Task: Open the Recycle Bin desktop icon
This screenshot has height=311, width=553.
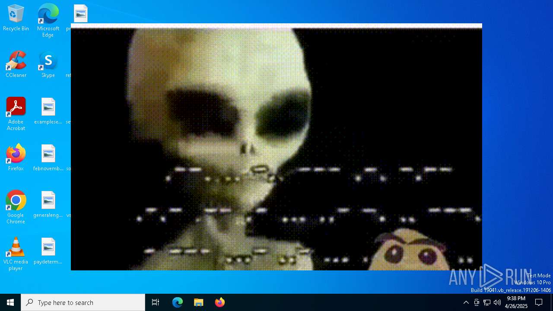Action: point(16,18)
